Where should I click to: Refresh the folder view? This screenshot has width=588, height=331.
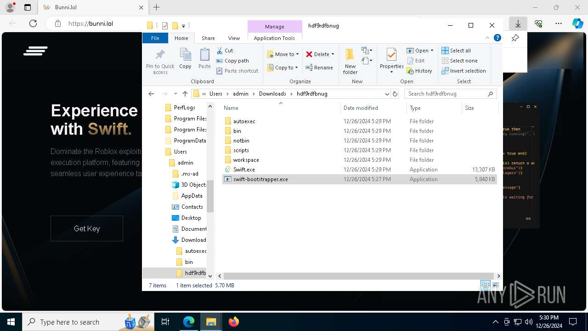click(x=395, y=94)
